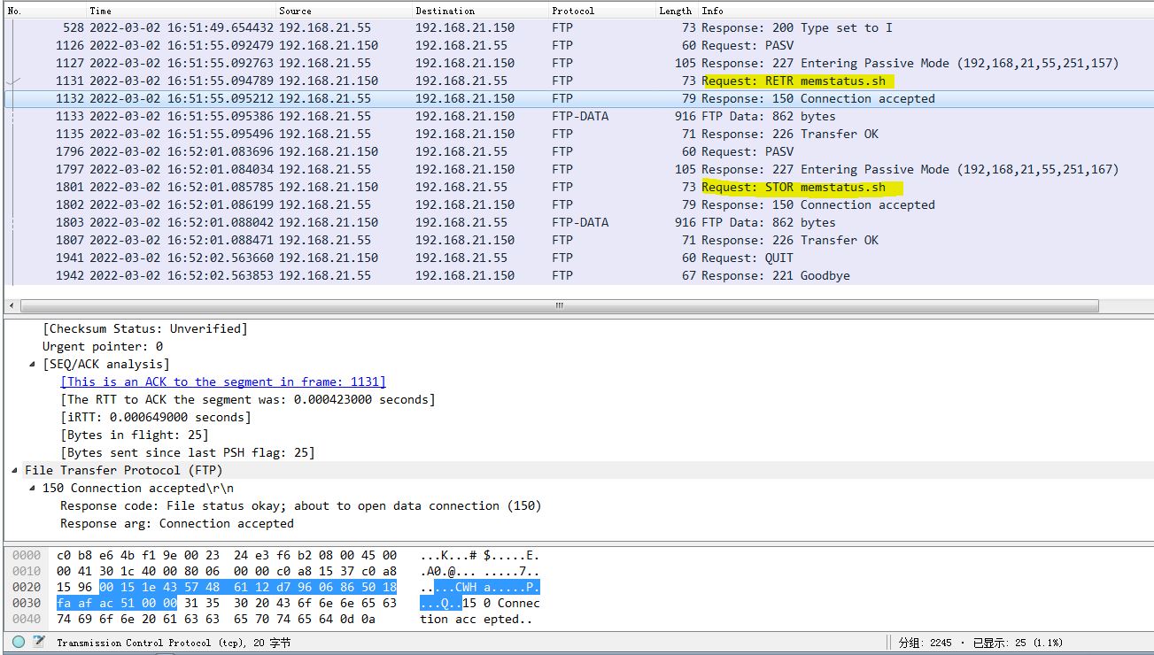This screenshot has width=1154, height=655.
Task: Click highlighted hex bytes in row 0020
Action: click(x=248, y=587)
